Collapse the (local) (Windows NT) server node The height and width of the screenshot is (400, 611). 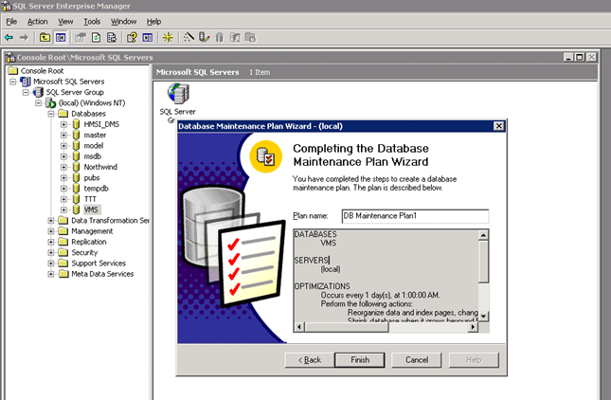pos(38,103)
